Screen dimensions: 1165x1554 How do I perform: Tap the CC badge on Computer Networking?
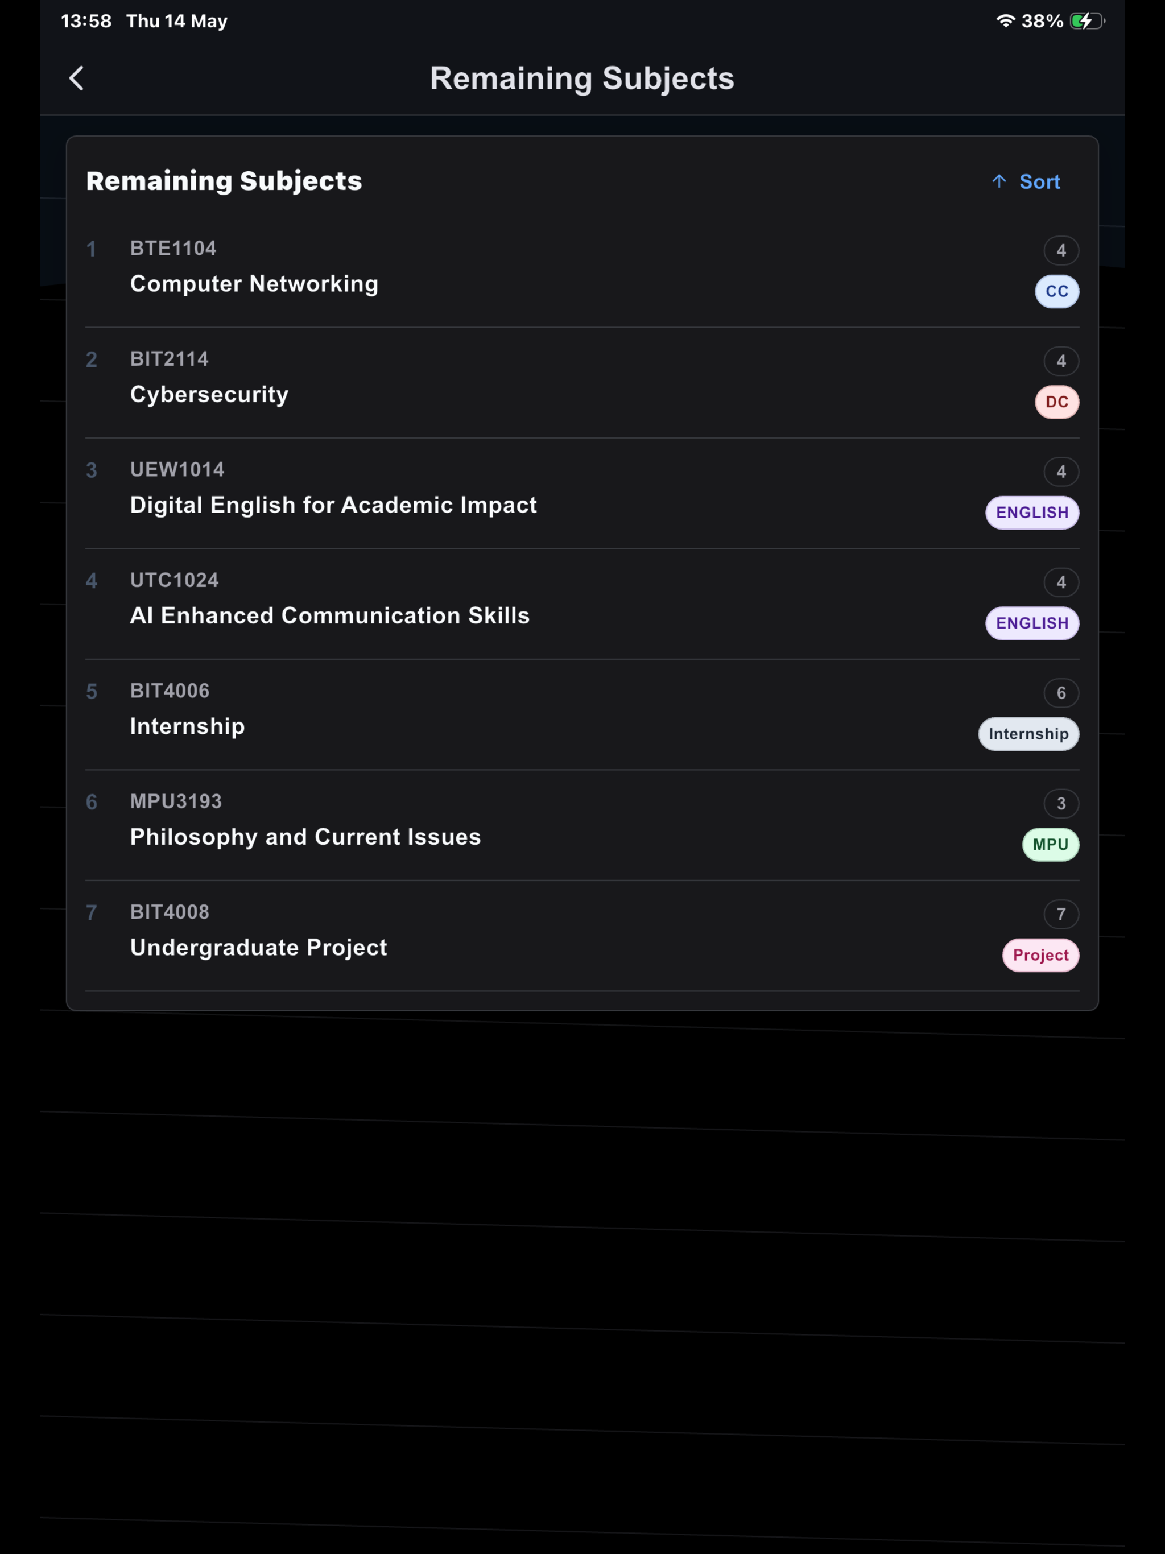[1057, 291]
